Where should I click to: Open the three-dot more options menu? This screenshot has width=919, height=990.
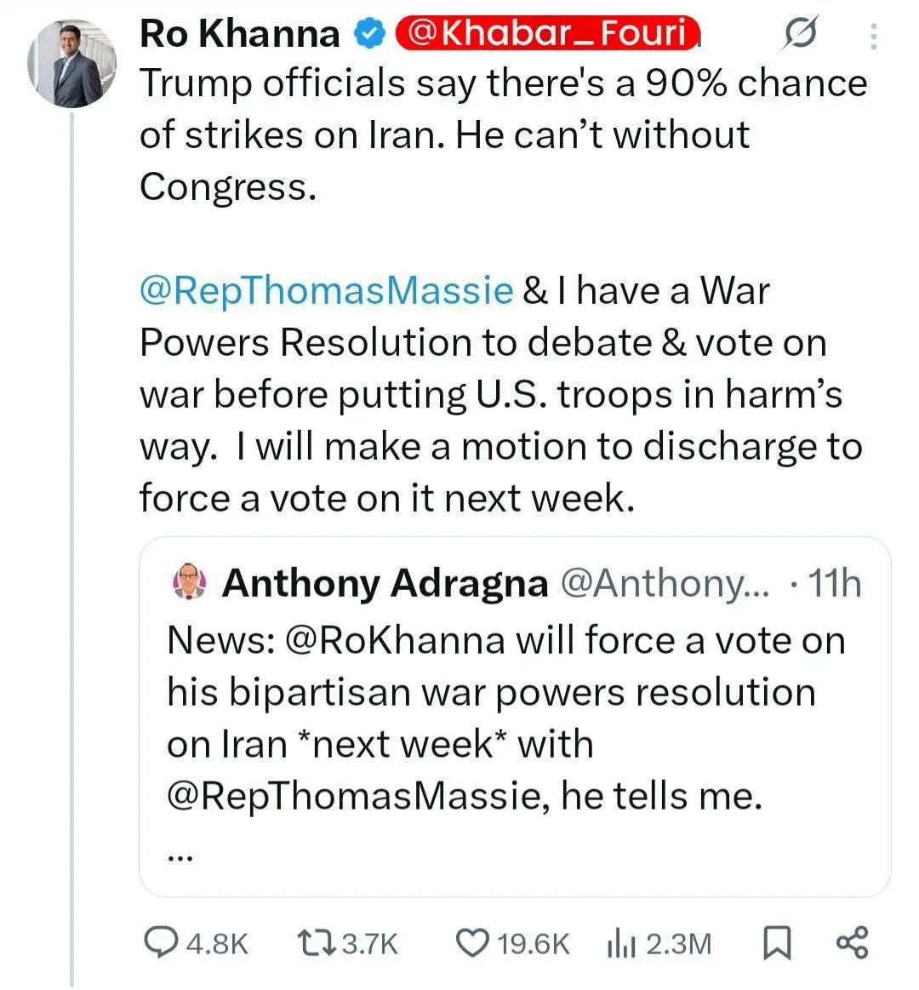coord(873,36)
